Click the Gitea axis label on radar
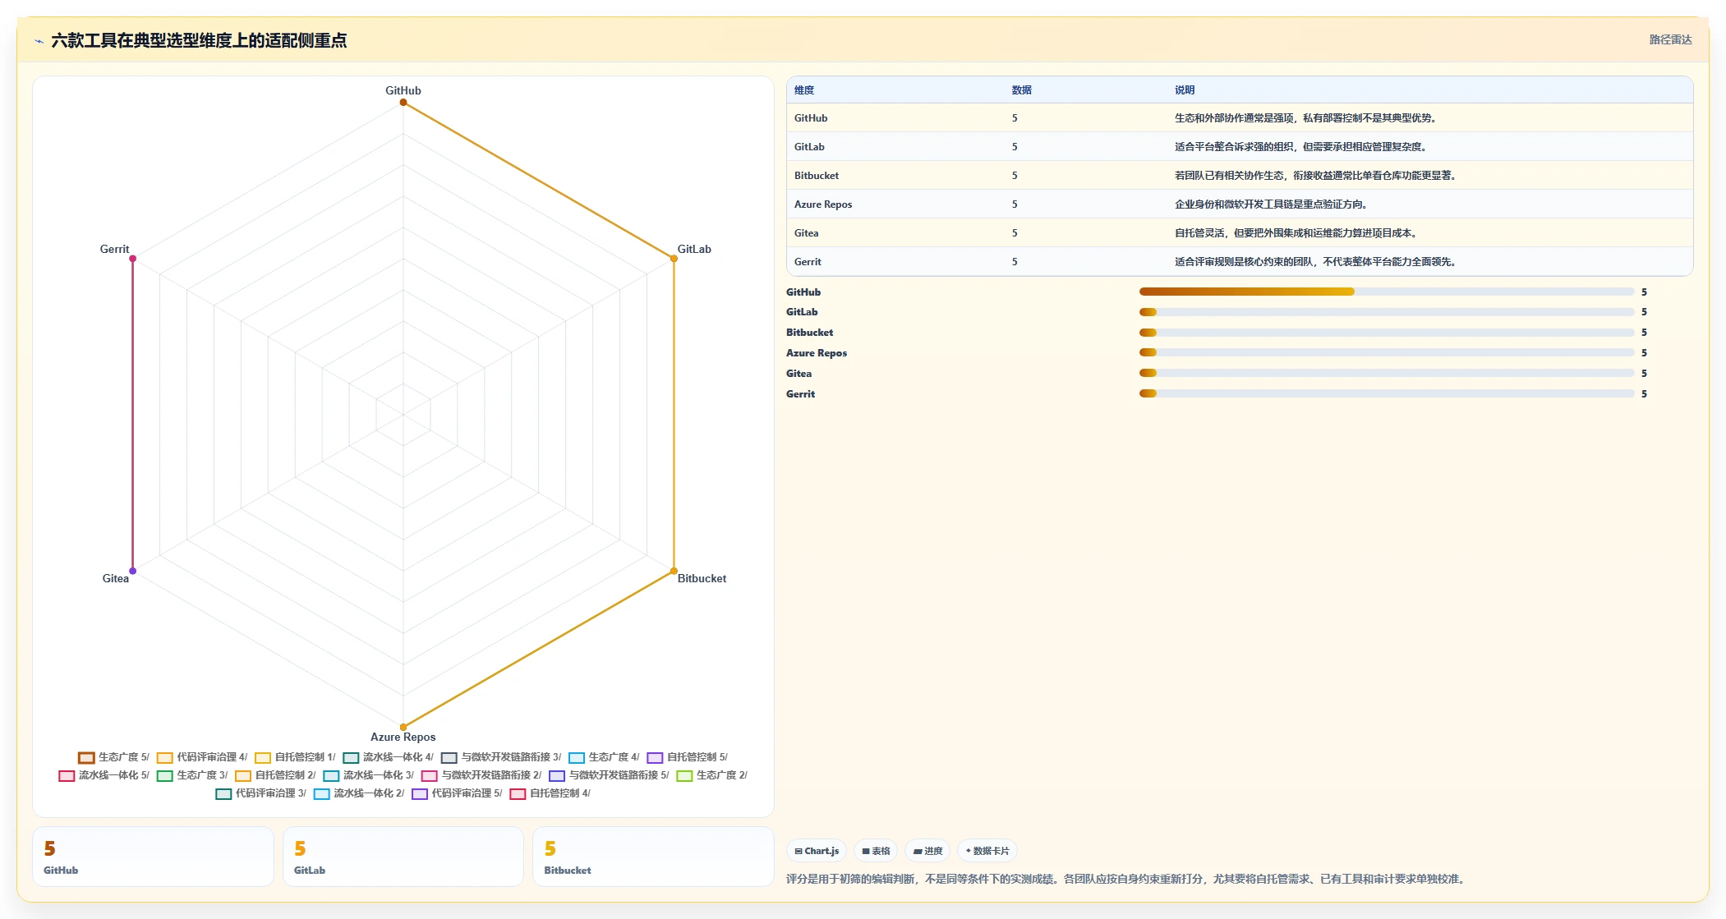Viewport: 1726px width, 919px height. click(x=116, y=578)
